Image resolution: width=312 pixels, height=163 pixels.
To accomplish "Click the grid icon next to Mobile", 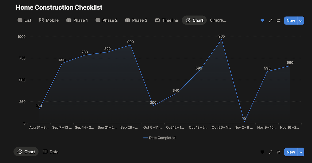I will (41, 20).
